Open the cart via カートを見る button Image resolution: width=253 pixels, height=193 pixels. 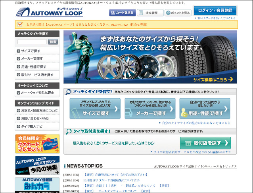tap(123, 13)
